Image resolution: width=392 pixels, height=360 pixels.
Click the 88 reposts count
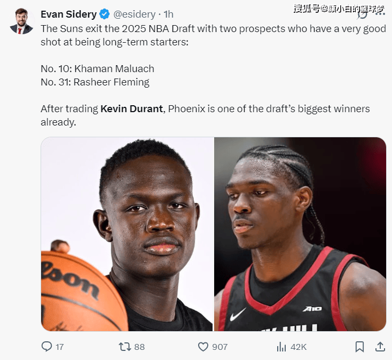[x=139, y=347]
